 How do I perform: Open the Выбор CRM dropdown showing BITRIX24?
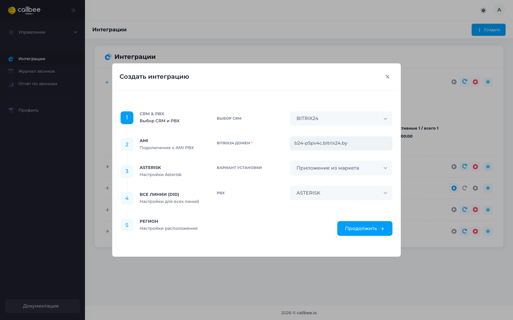[x=341, y=119]
